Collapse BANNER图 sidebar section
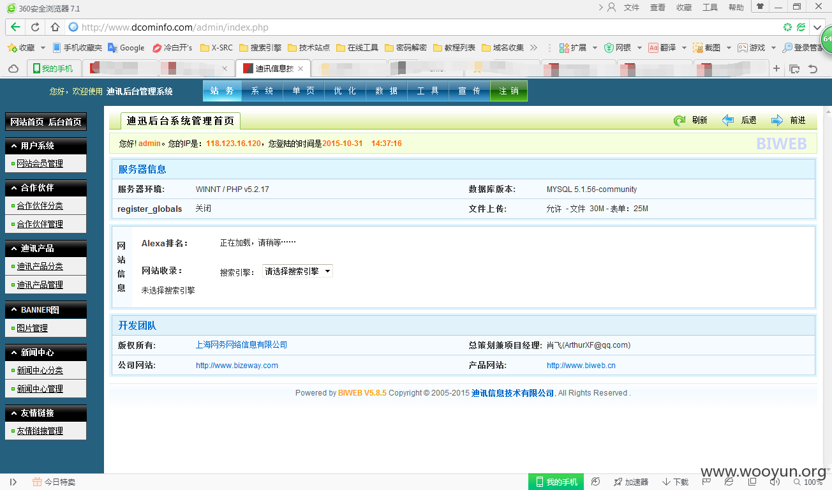The image size is (832, 490). pyautogui.click(x=45, y=310)
